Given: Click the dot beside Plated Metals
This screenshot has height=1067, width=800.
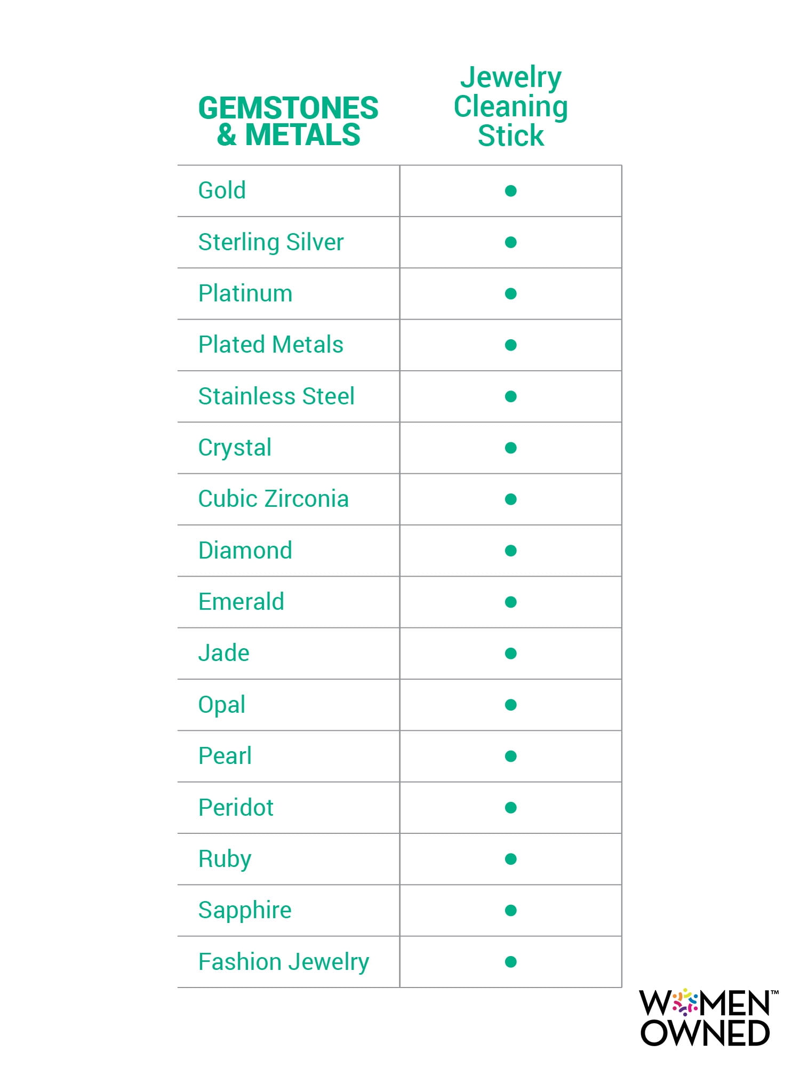Looking at the screenshot, I should click(x=510, y=345).
